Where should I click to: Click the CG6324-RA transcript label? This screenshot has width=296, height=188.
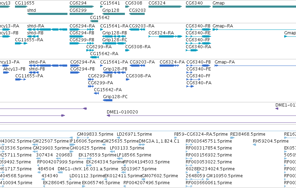coord(161,33)
